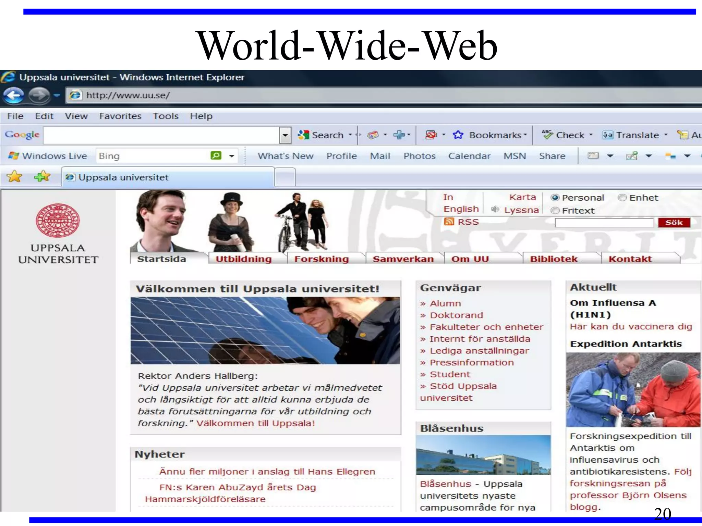The image size is (702, 526).
Task: Switch to the Bibliotek tab
Action: (561, 258)
